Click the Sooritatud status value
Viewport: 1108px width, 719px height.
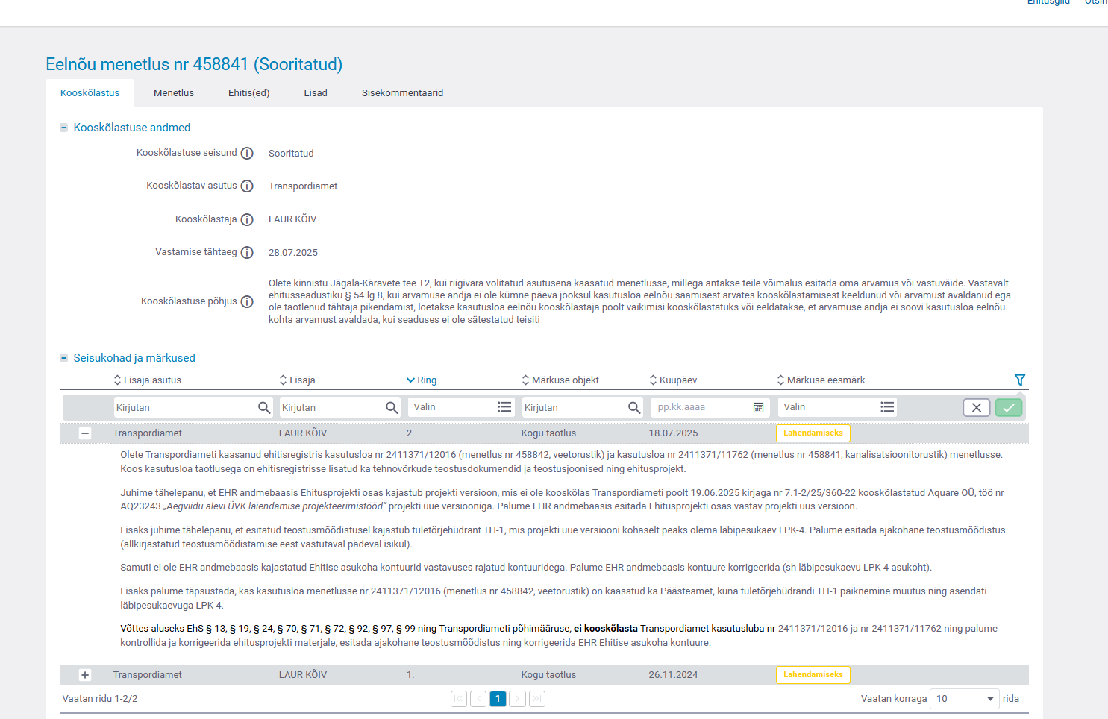coord(291,154)
